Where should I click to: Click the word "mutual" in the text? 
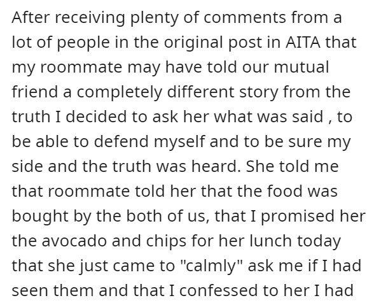coord(301,67)
